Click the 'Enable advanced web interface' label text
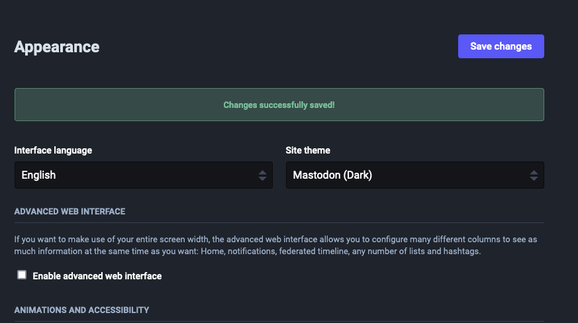578x323 pixels. point(97,276)
